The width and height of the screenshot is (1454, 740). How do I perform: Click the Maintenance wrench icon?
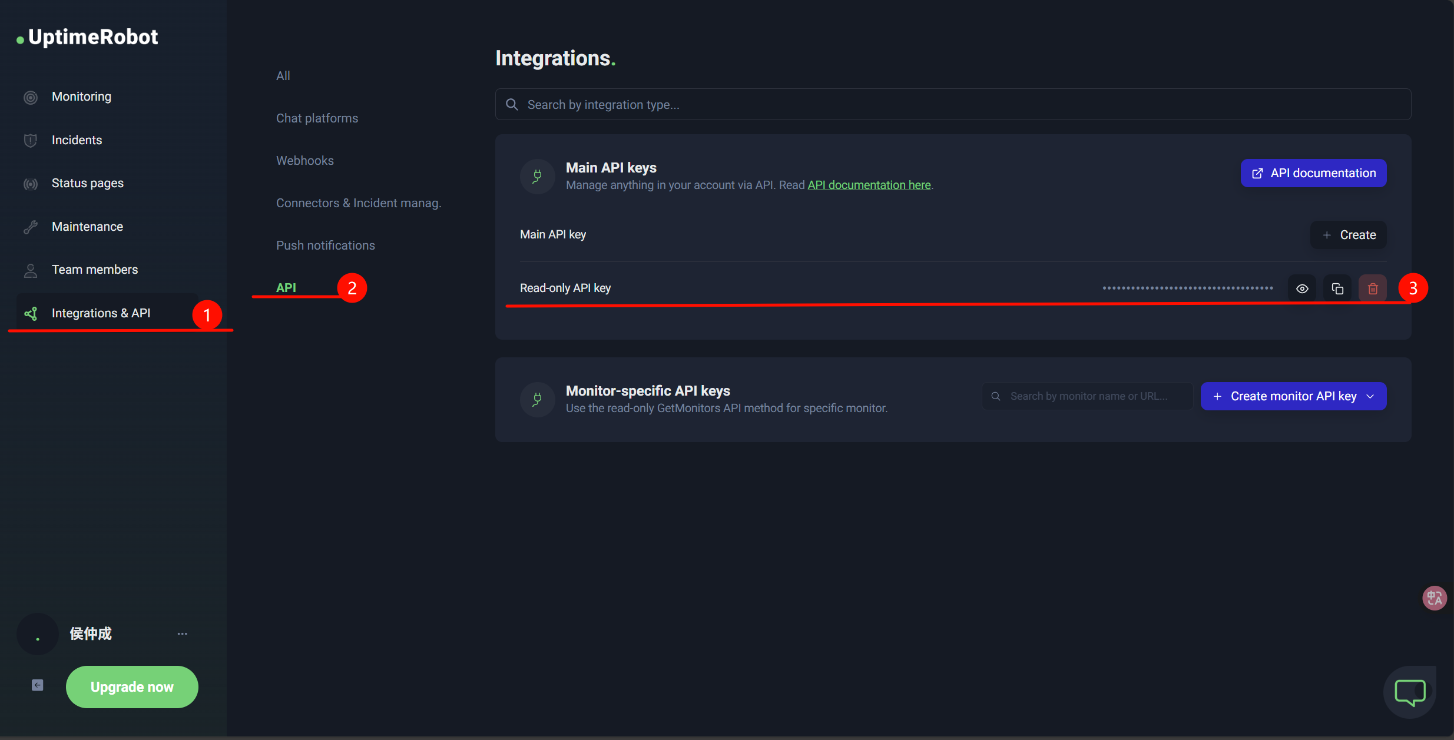coord(31,227)
